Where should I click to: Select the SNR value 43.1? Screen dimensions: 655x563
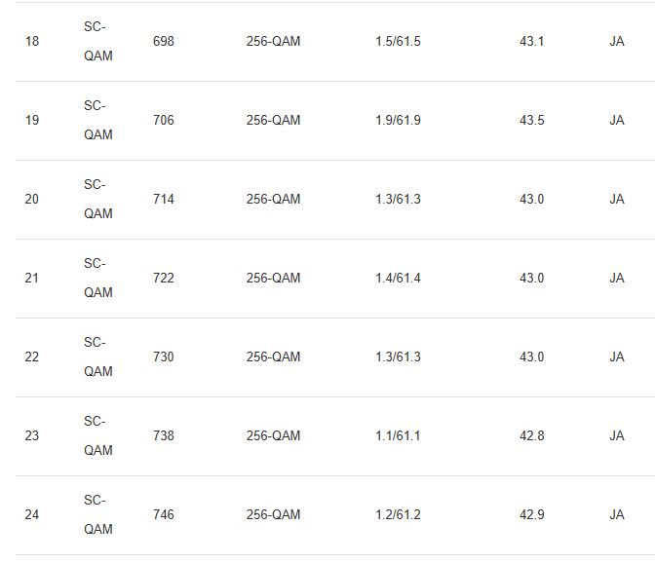532,42
